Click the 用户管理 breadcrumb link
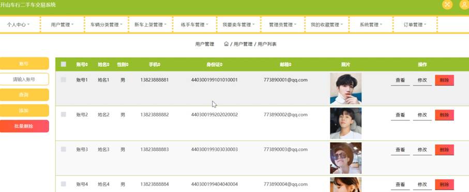This screenshot has height=192, width=469. 243,44
